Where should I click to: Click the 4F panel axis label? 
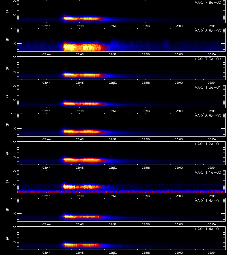[x=7, y=96]
